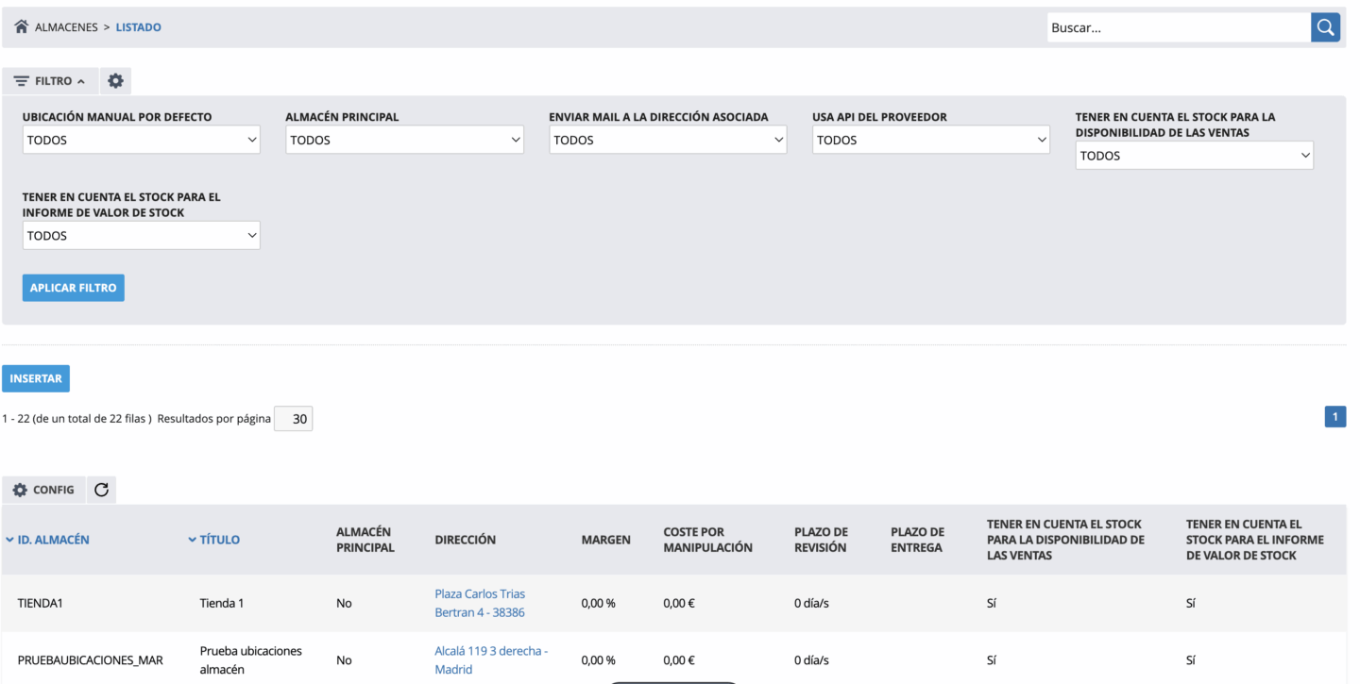Viewport: 1360px width, 684px height.
Task: Click the magnifying glass search button
Action: tap(1325, 27)
